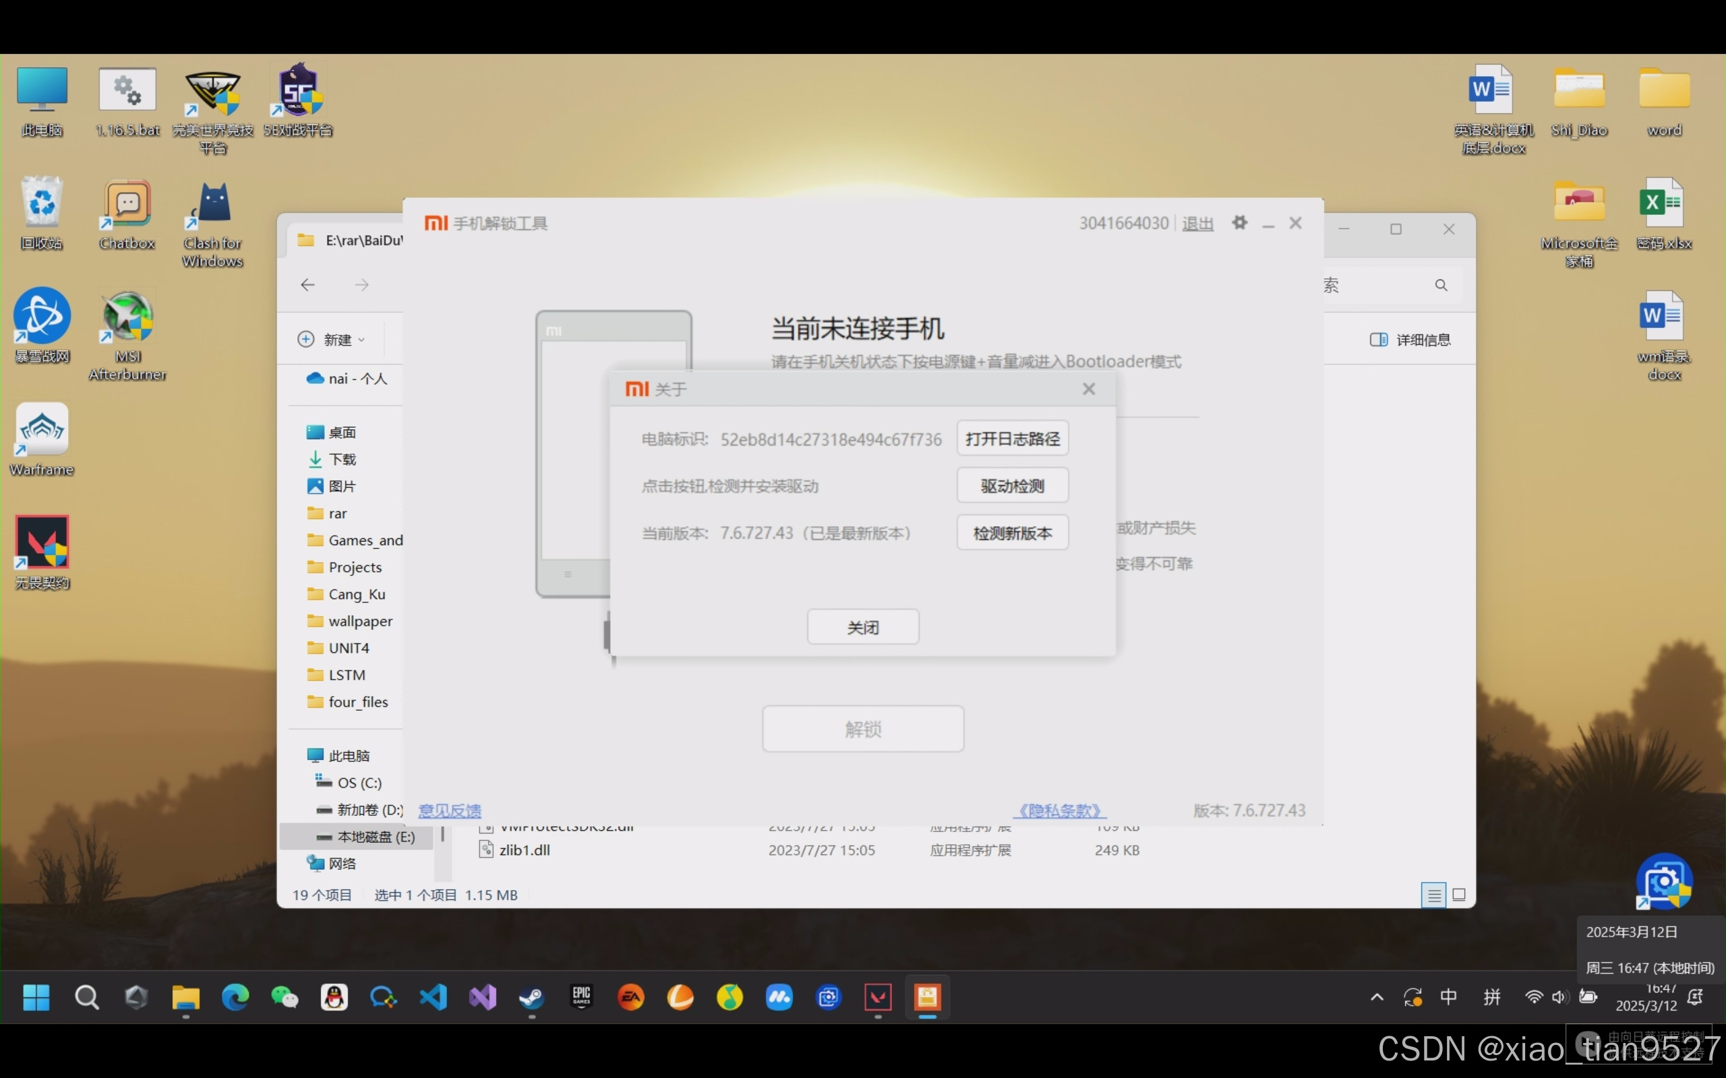Close the 关于 dialog with 关闭 button
1726x1078 pixels.
pos(862,627)
